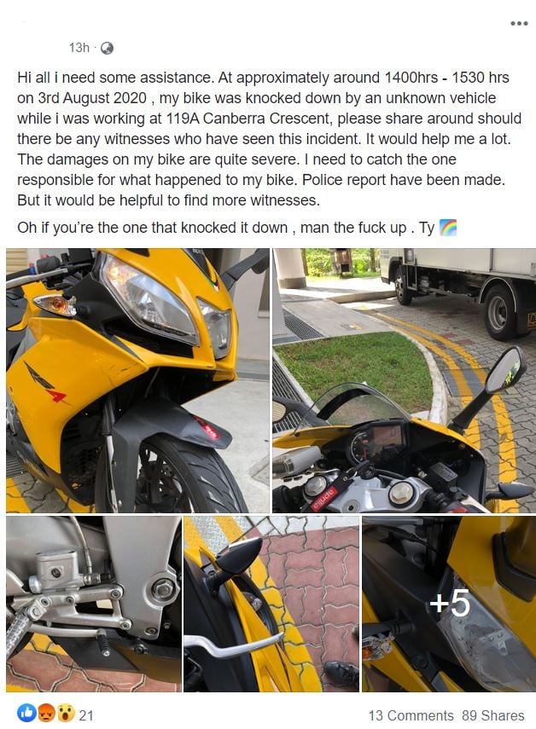View the 21 reactions list
Viewport: 536px width, 729px height.
86,715
